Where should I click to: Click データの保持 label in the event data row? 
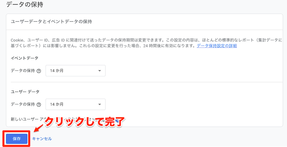(x=23, y=71)
